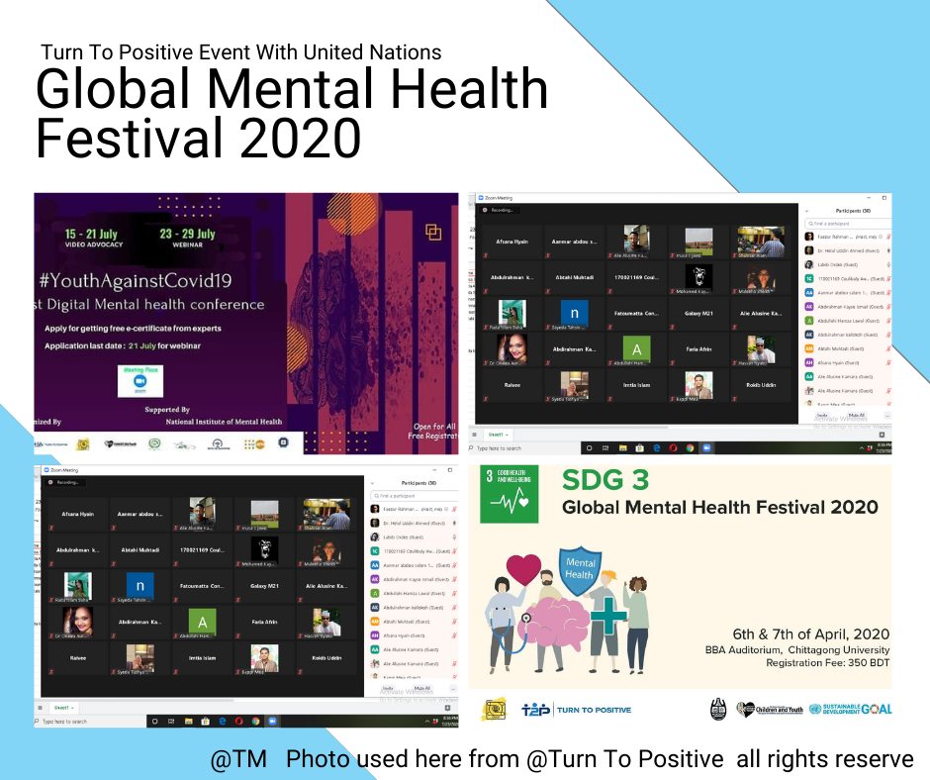Click the "SDG 3" green heading
Image resolution: width=930 pixels, height=780 pixels.
pos(605,480)
